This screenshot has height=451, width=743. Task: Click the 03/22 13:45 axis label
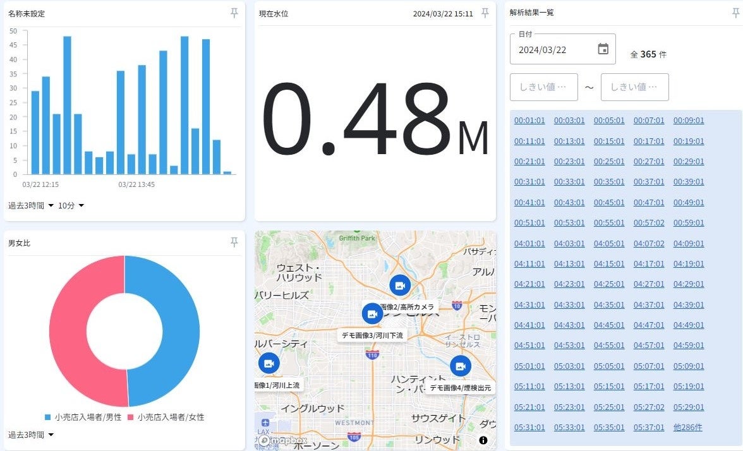coord(136,184)
